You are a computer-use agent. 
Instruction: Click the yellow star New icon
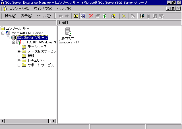[x=124, y=16]
